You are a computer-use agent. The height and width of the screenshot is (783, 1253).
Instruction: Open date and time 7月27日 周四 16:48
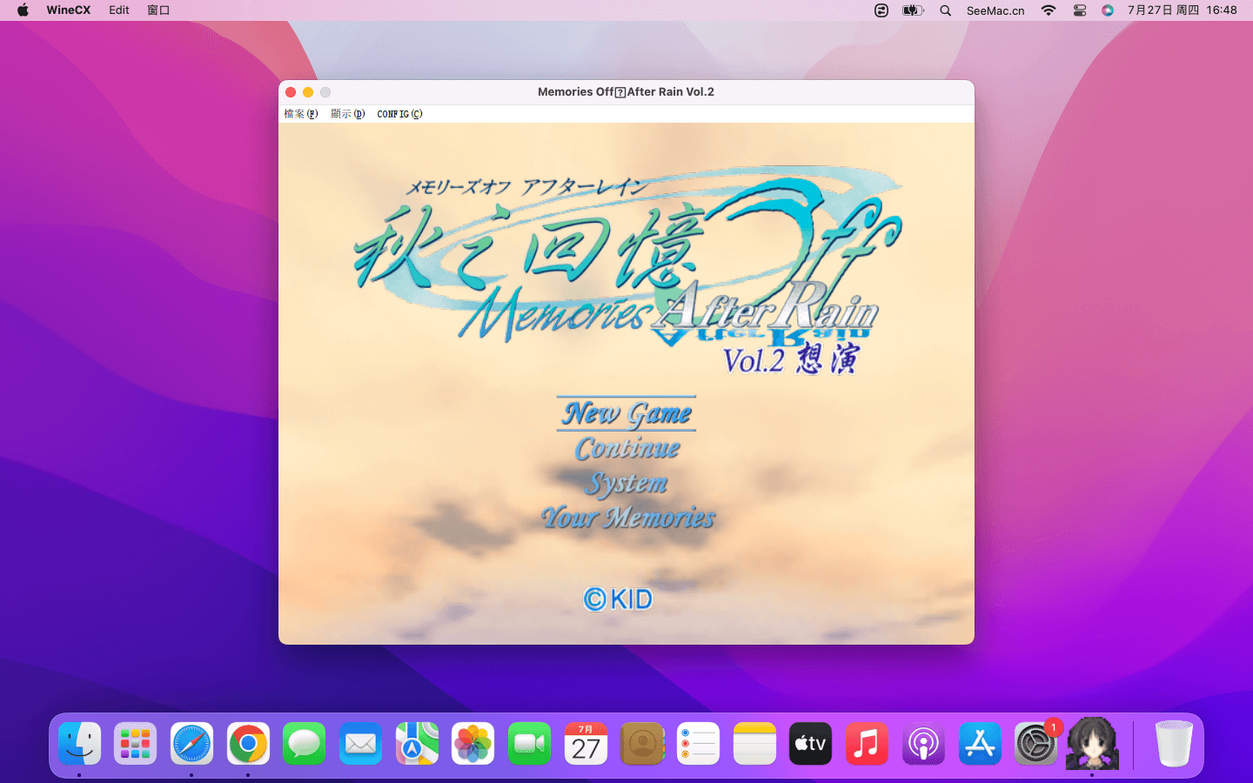click(x=1182, y=10)
